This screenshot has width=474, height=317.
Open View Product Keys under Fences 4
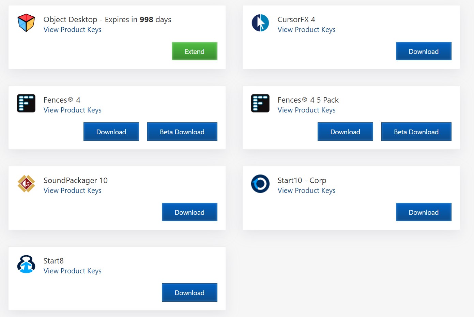coord(73,110)
